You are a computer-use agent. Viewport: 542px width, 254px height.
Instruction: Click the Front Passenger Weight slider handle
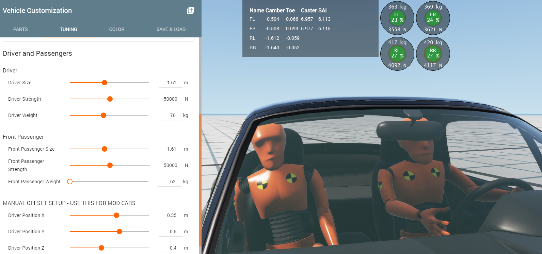70,182
